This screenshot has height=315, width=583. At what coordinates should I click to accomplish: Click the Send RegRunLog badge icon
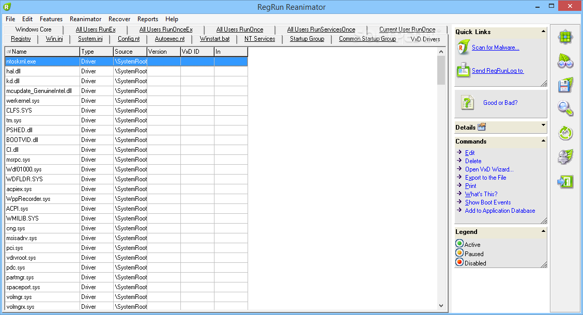(x=463, y=70)
